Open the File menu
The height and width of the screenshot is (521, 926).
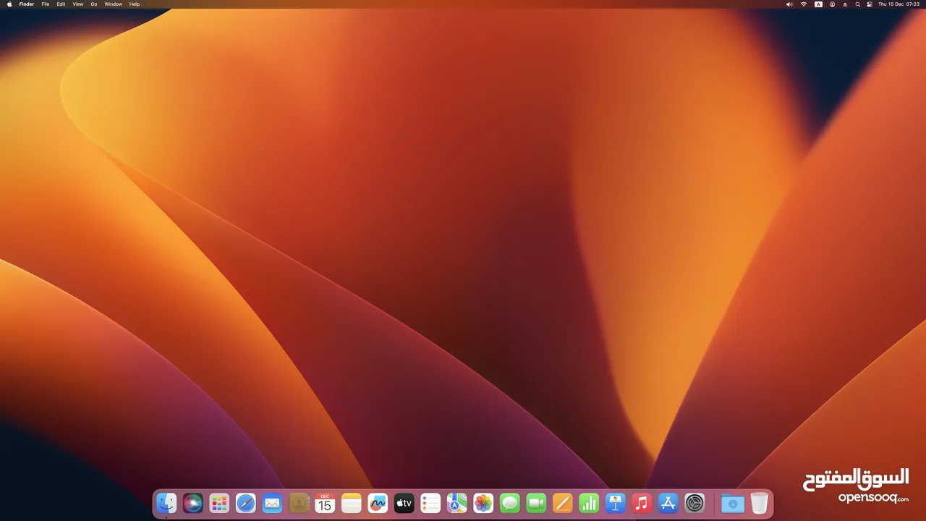pos(46,4)
